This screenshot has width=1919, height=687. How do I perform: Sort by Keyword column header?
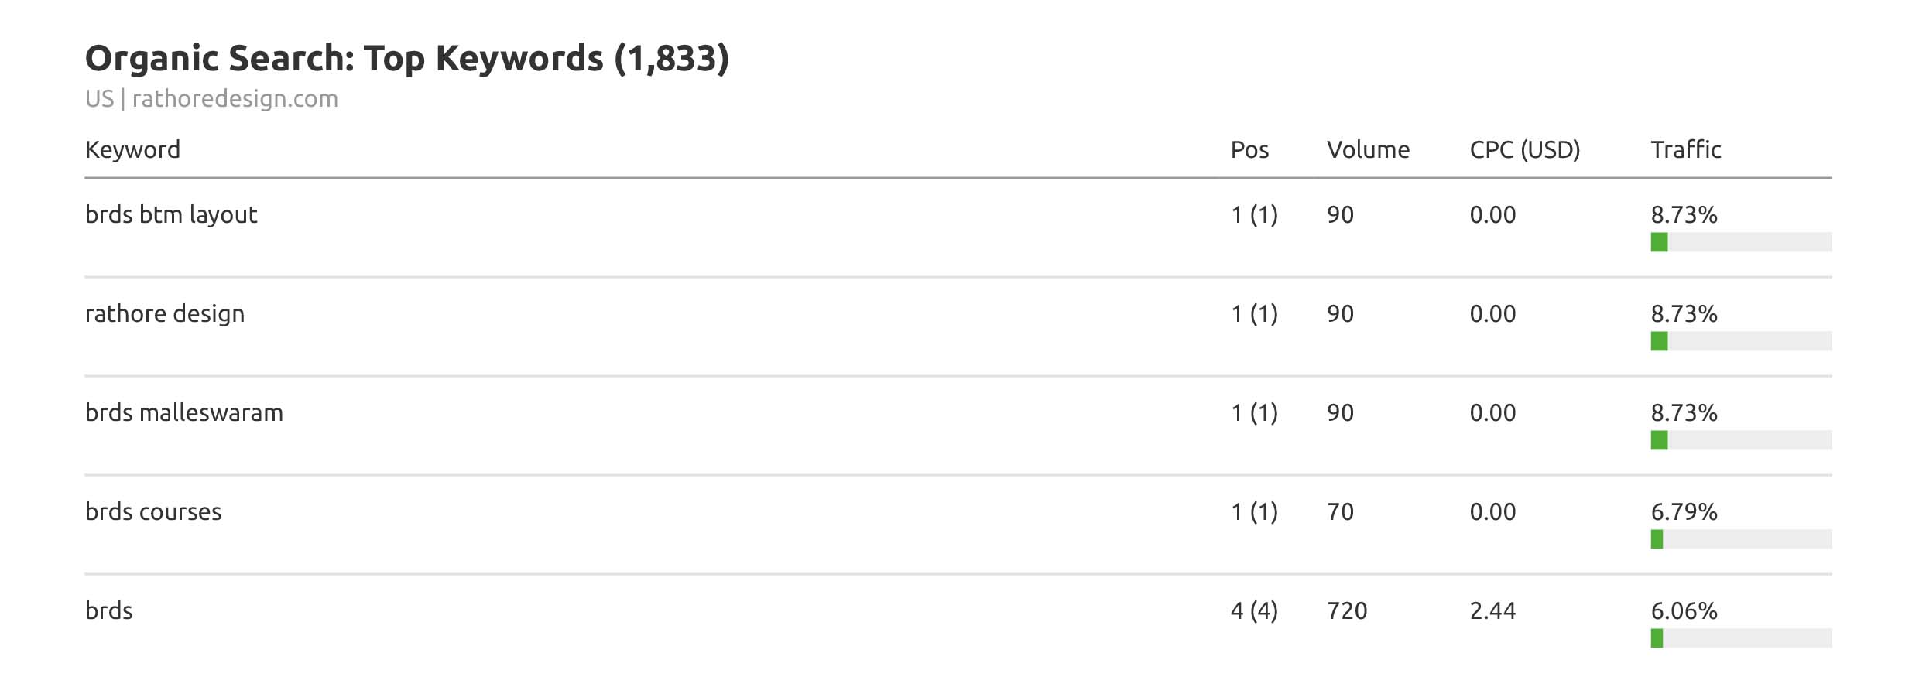132,149
